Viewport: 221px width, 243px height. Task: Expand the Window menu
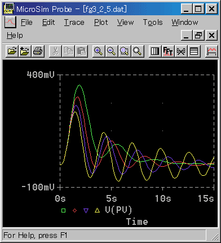tap(185, 23)
